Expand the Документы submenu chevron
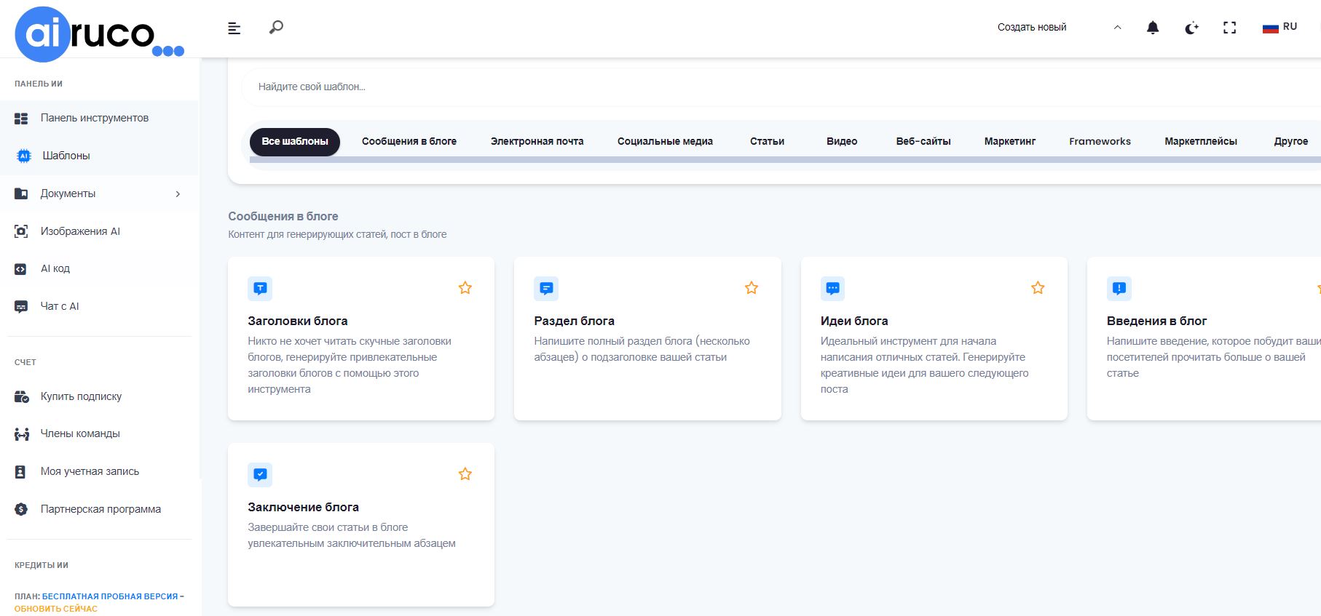This screenshot has width=1321, height=616. [x=178, y=193]
